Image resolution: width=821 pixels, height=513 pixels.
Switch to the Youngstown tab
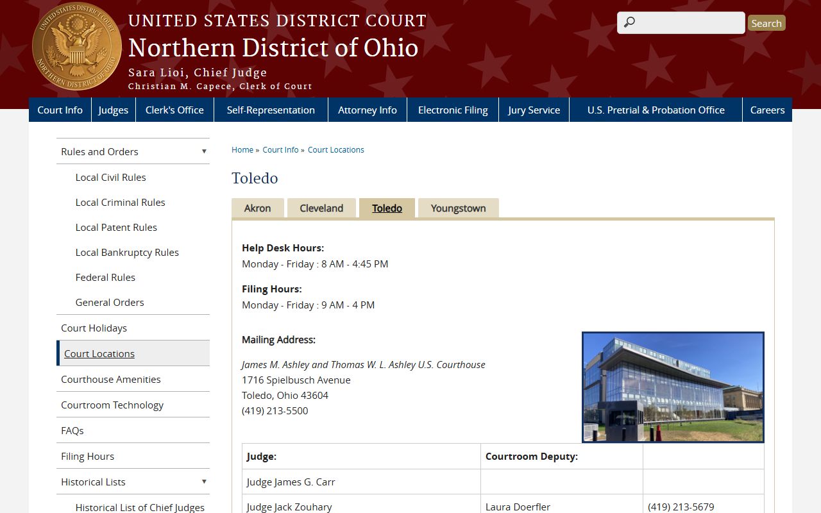(x=458, y=208)
